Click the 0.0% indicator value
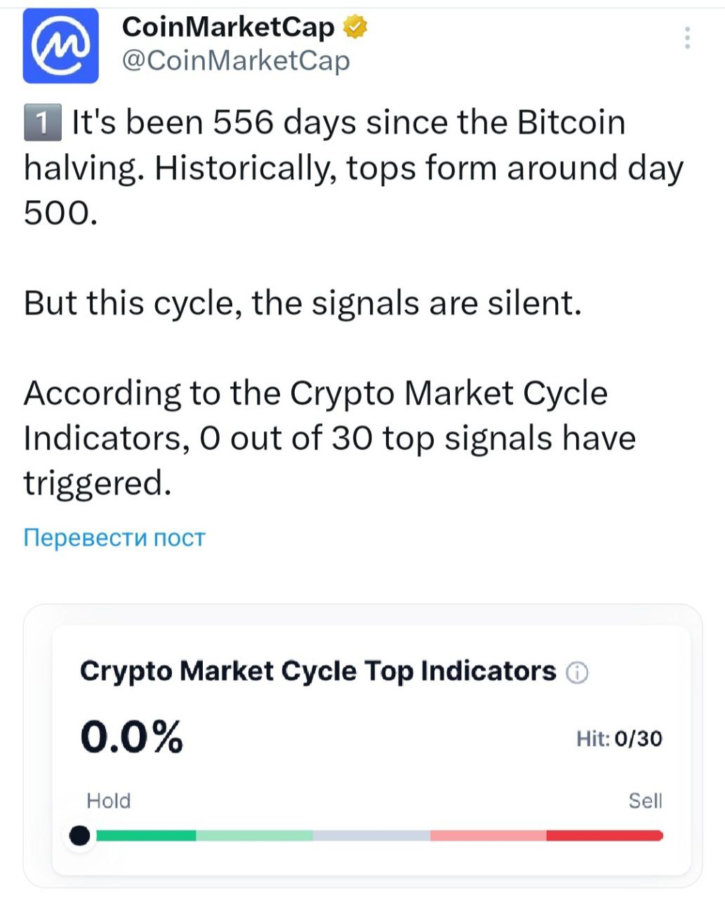Viewport: 725px width, 899px height. [132, 737]
